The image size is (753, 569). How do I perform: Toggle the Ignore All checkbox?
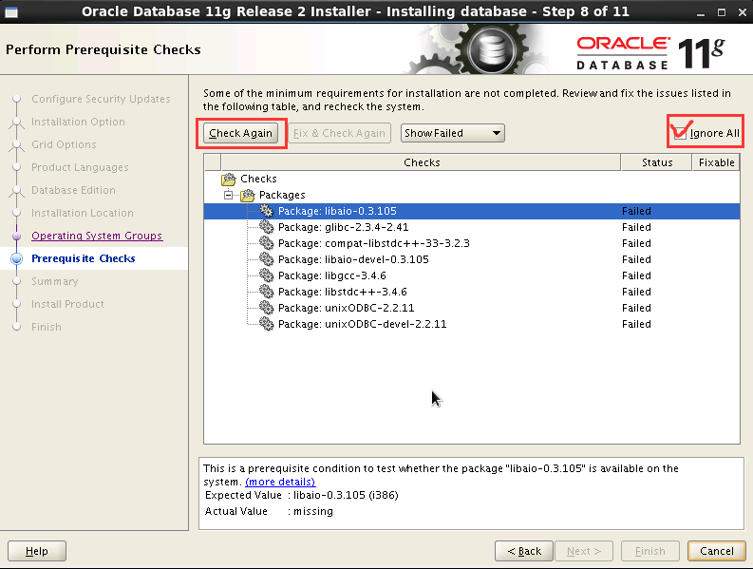point(680,133)
